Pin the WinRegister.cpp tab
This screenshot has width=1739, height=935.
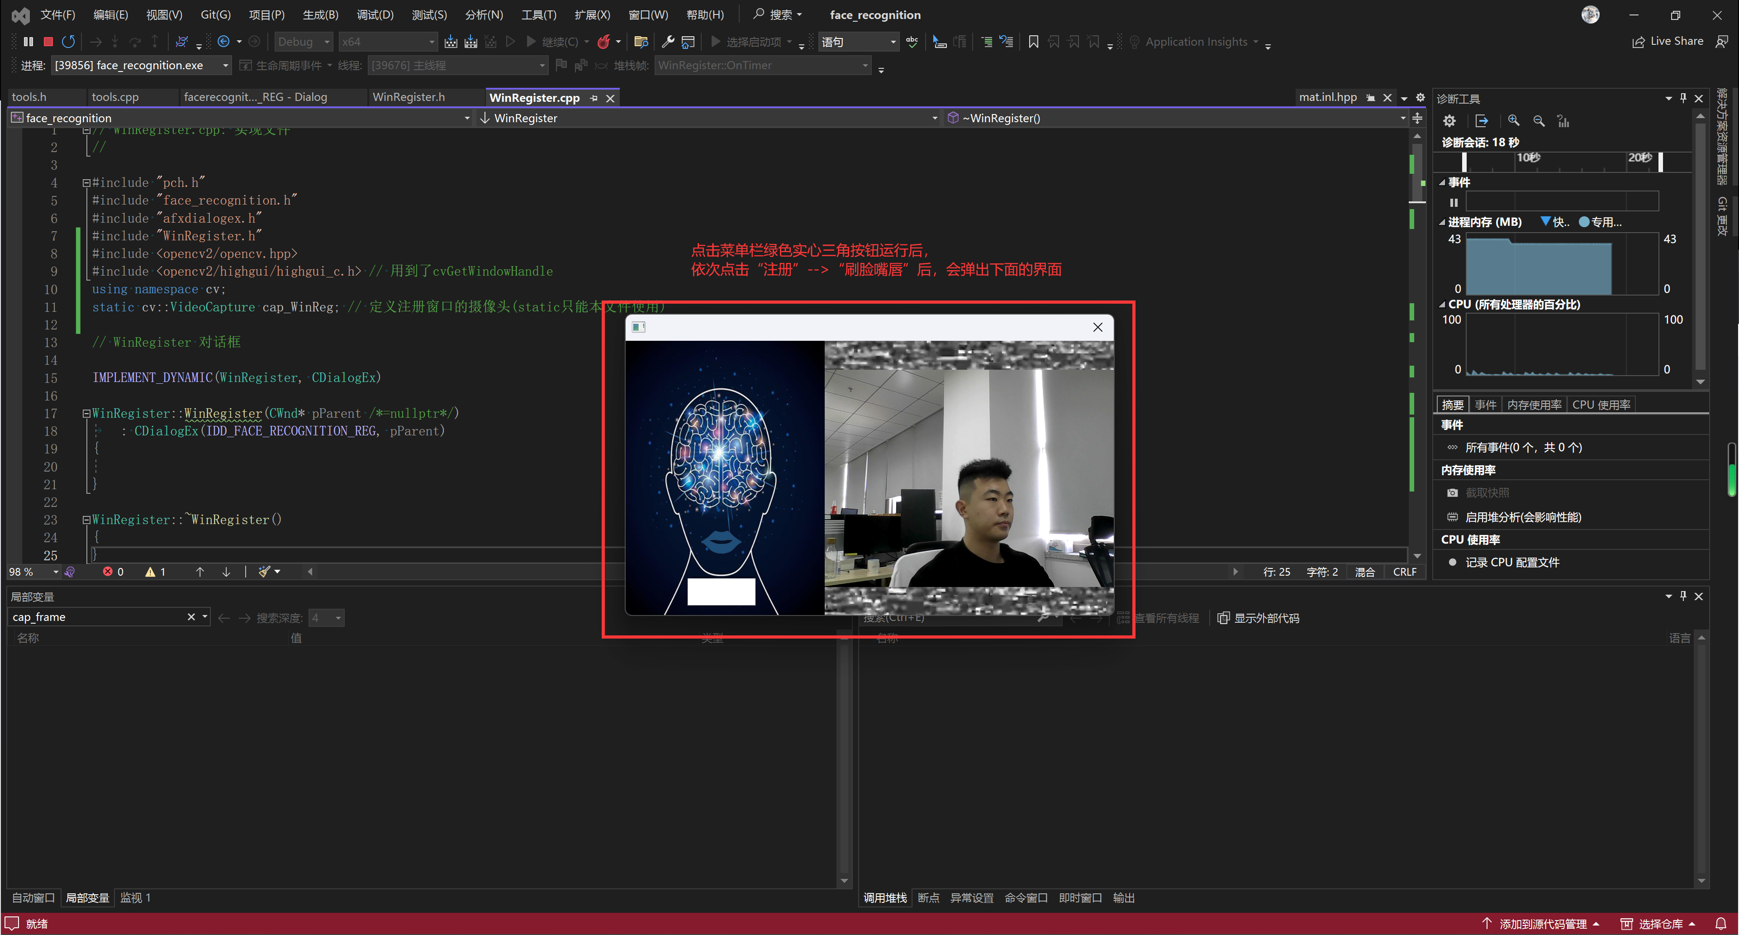(594, 99)
